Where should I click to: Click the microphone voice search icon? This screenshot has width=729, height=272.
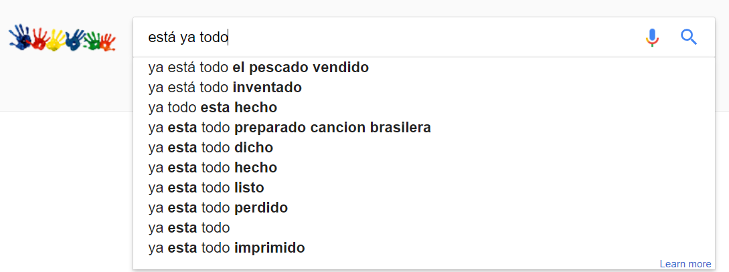[x=652, y=37]
